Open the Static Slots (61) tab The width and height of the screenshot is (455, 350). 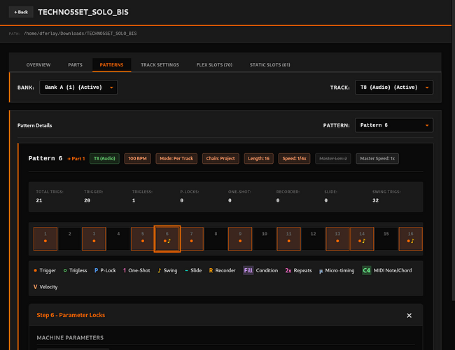[269, 64]
